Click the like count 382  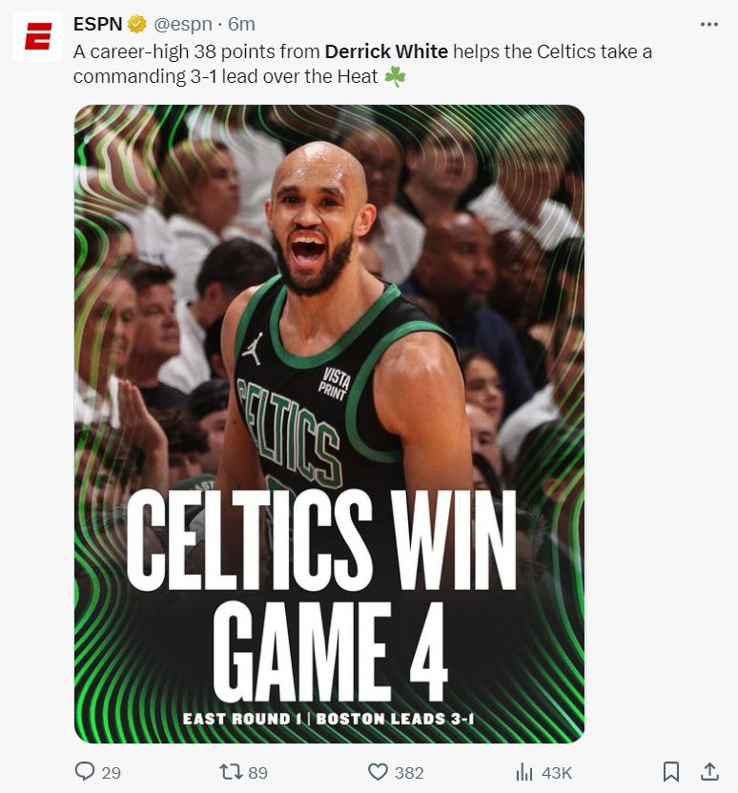(409, 773)
